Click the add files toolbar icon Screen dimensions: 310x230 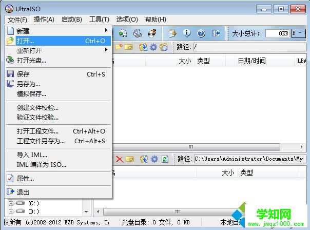pyautogui.click(x=172, y=33)
